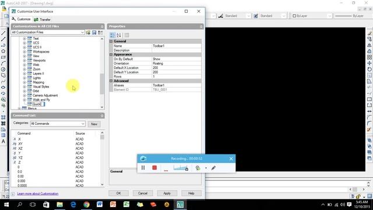Click the save customization files icon
The height and width of the screenshot is (210, 373).
tap(94, 33)
